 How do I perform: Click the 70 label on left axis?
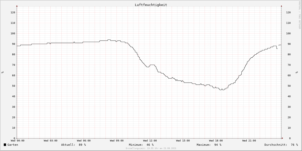14,65
